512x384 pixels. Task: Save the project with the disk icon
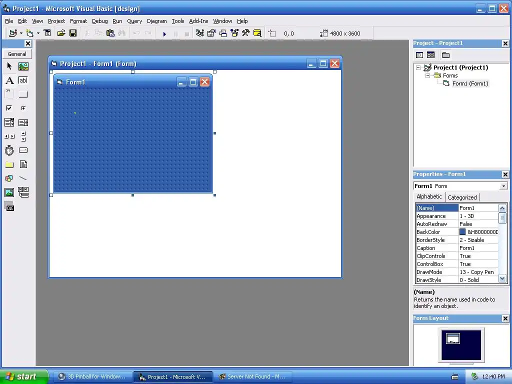73,33
